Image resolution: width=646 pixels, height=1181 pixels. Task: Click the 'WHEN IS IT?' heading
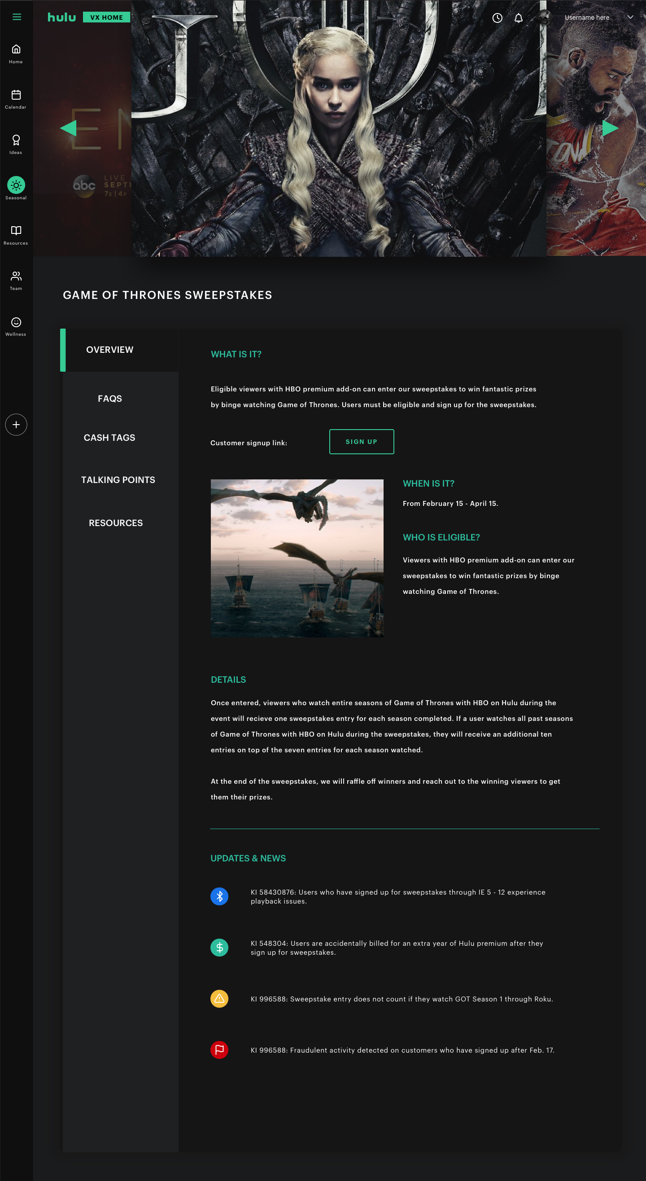[428, 483]
